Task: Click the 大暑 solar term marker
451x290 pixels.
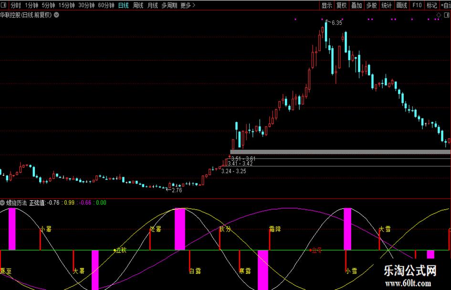Action: point(79,271)
